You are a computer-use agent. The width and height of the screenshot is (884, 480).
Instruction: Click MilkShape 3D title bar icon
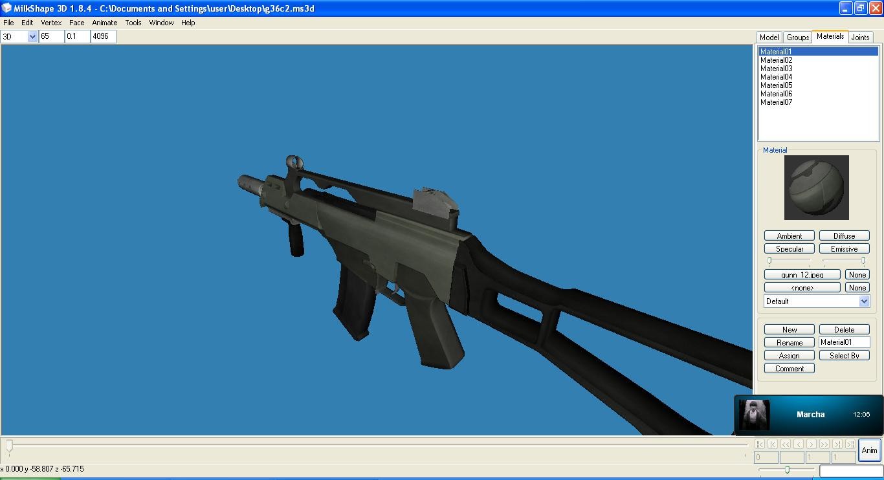[6, 8]
